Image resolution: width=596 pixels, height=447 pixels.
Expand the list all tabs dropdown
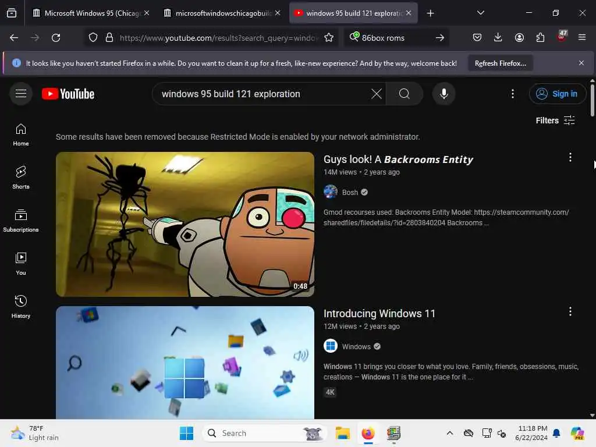coord(480,13)
